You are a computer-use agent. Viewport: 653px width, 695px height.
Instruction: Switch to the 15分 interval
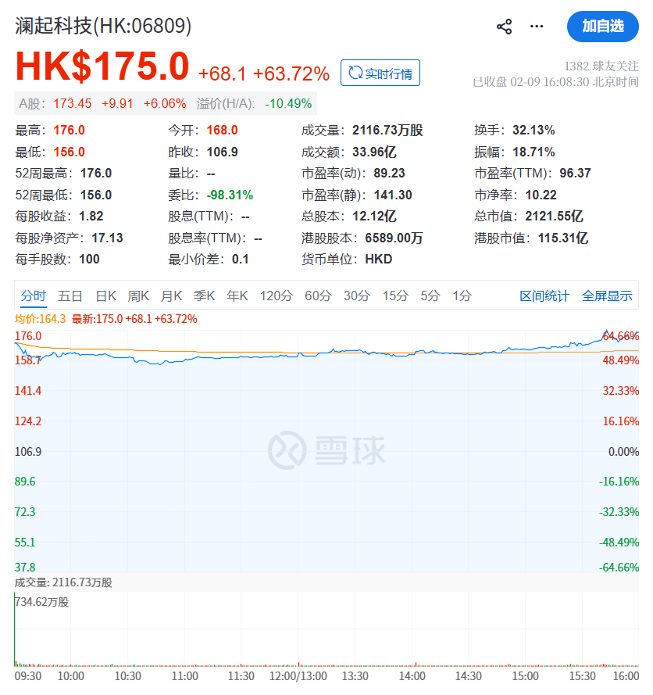(395, 296)
